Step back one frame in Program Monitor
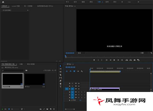Screen dimensions: 153x111 click(x=110, y=60)
